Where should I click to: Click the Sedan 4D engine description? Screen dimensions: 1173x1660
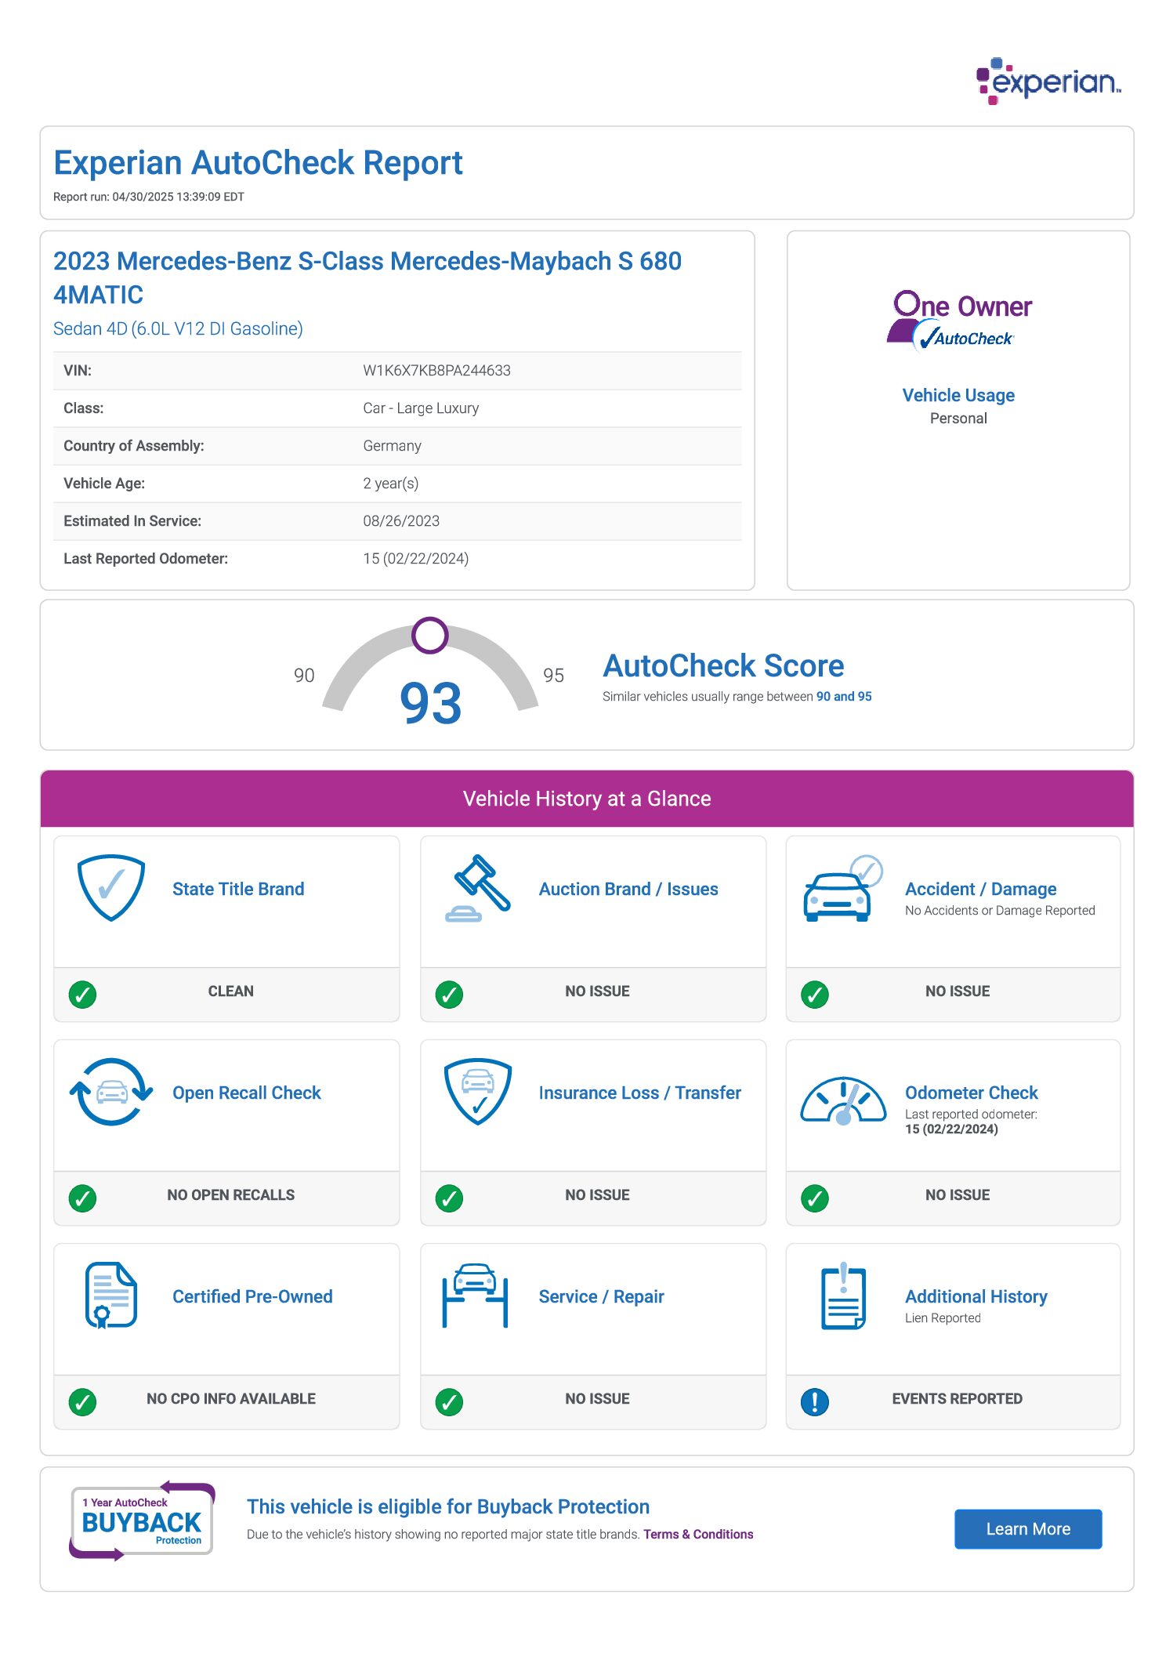[x=178, y=328]
